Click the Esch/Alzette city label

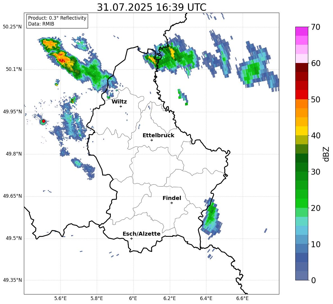(141, 234)
